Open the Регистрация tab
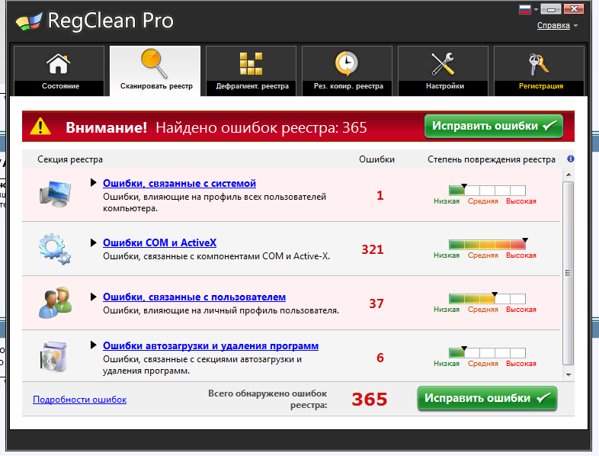This screenshot has width=599, height=456. [539, 71]
